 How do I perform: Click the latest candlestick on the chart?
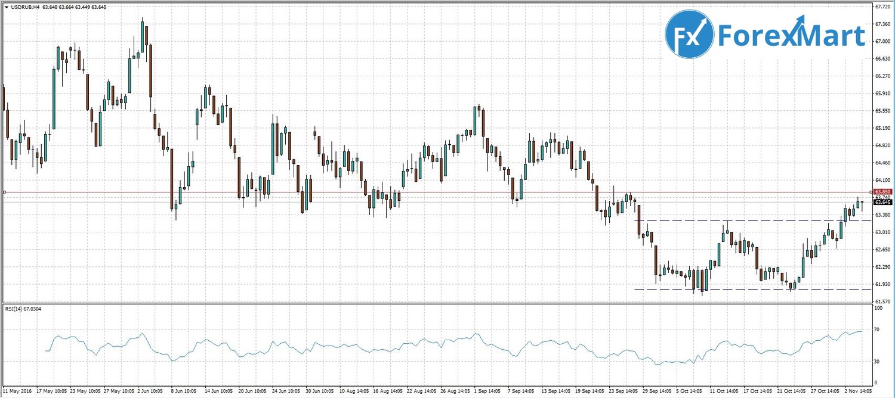[x=862, y=204]
